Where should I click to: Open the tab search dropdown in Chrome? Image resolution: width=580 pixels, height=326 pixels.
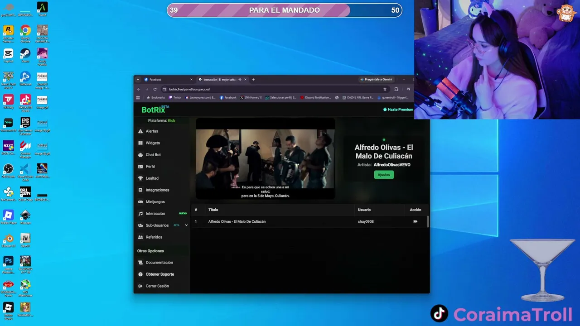pos(138,80)
